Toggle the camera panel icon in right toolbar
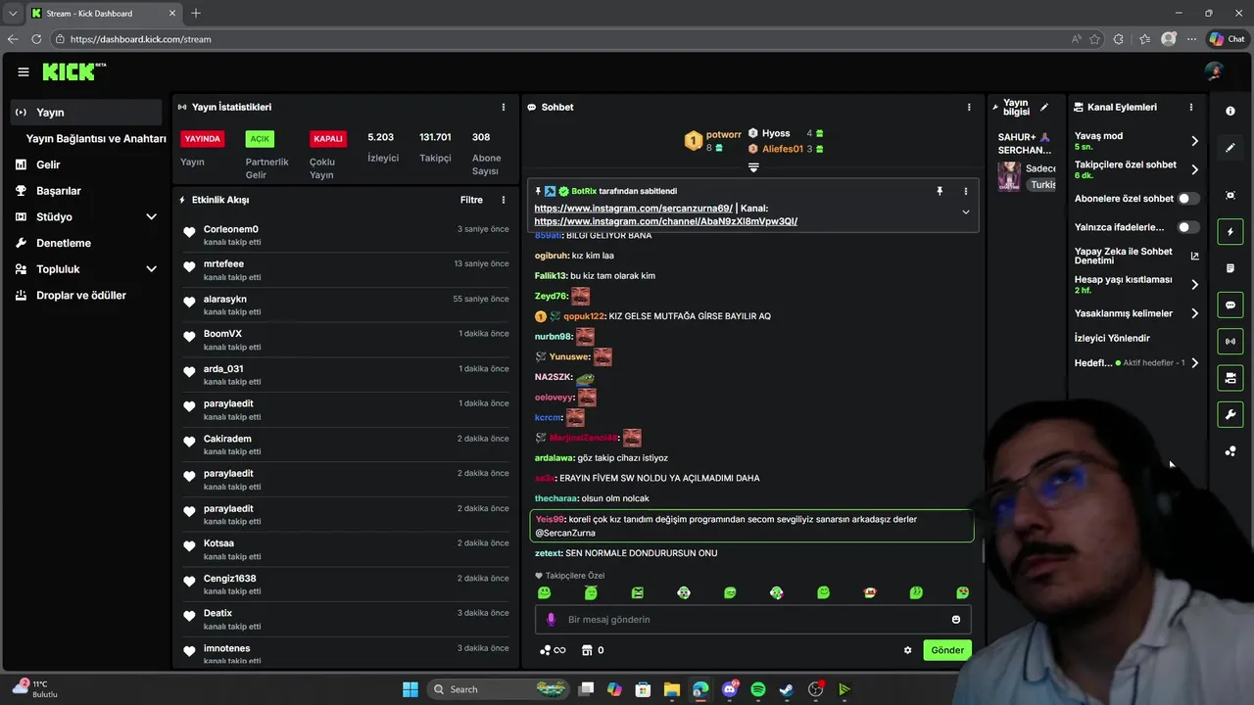The image size is (1254, 705). 1230,378
